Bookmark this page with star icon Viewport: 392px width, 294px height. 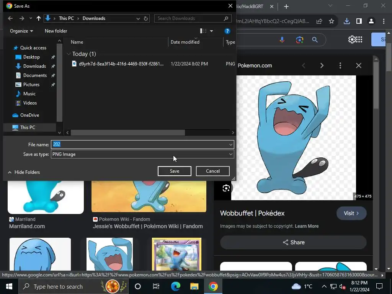332,21
